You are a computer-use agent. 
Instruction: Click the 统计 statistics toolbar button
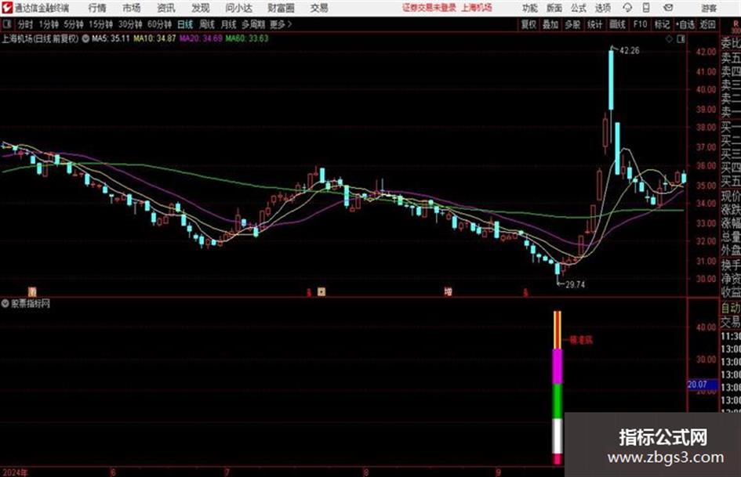coord(595,24)
